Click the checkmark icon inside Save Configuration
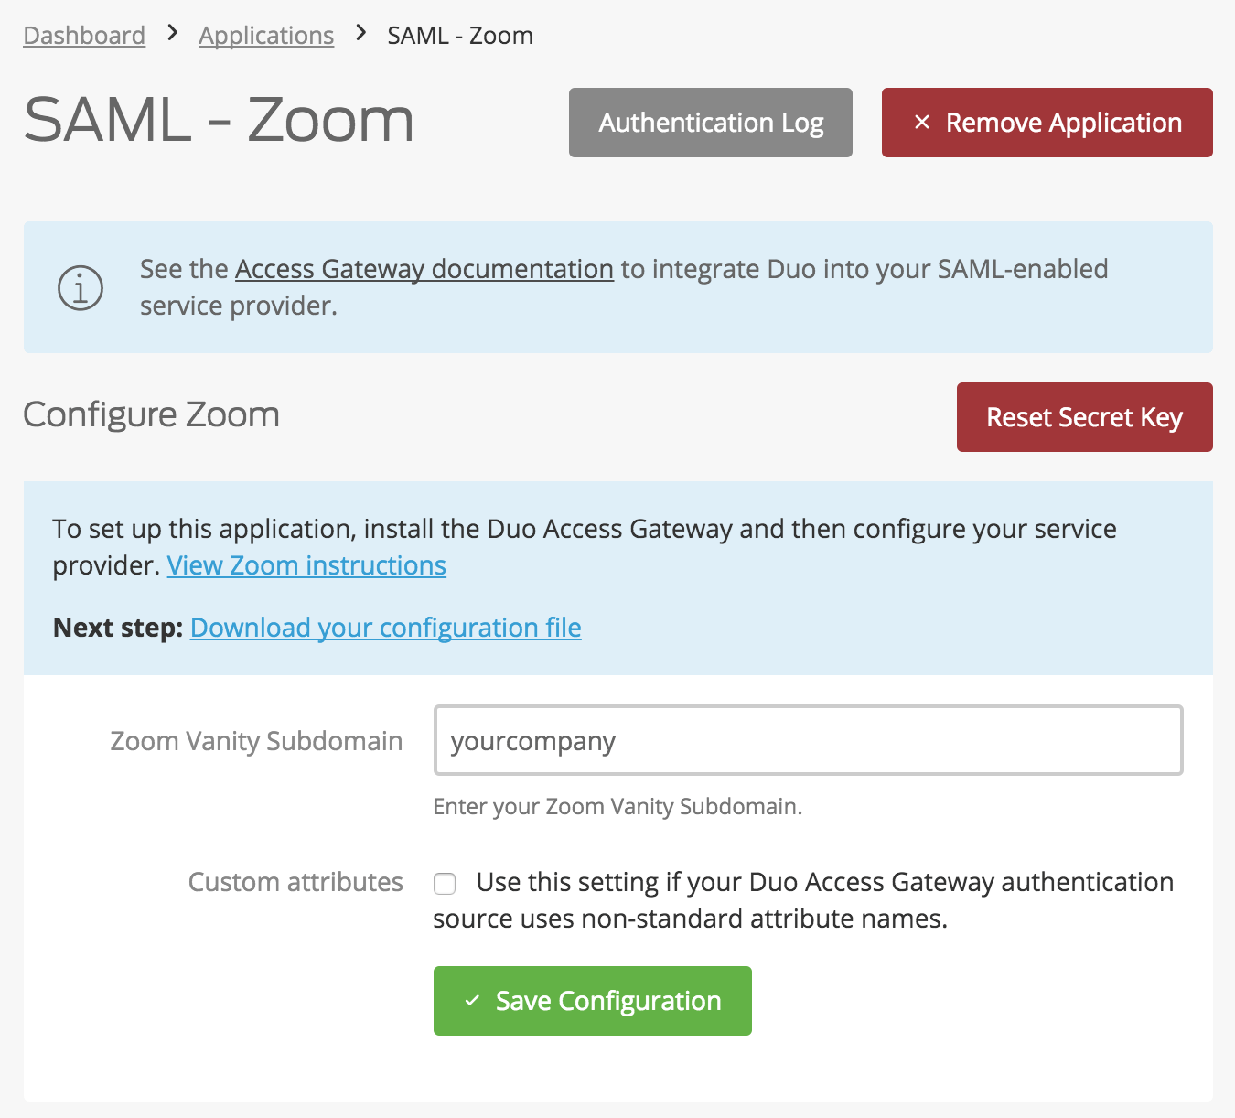The width and height of the screenshot is (1235, 1118). click(474, 1001)
